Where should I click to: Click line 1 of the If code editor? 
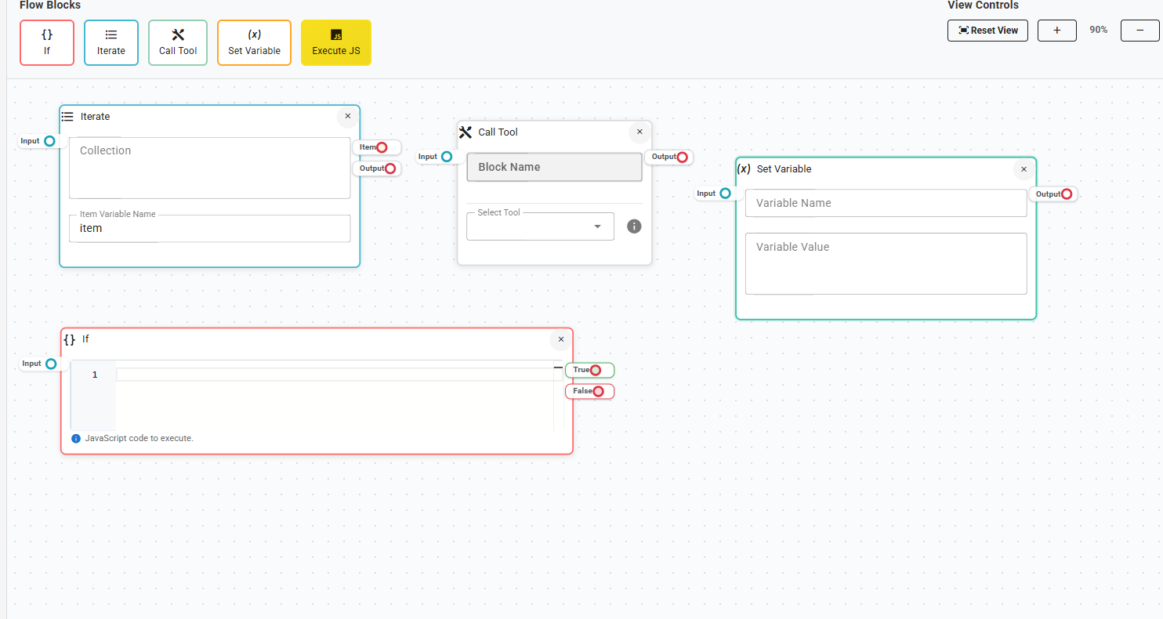(x=335, y=375)
